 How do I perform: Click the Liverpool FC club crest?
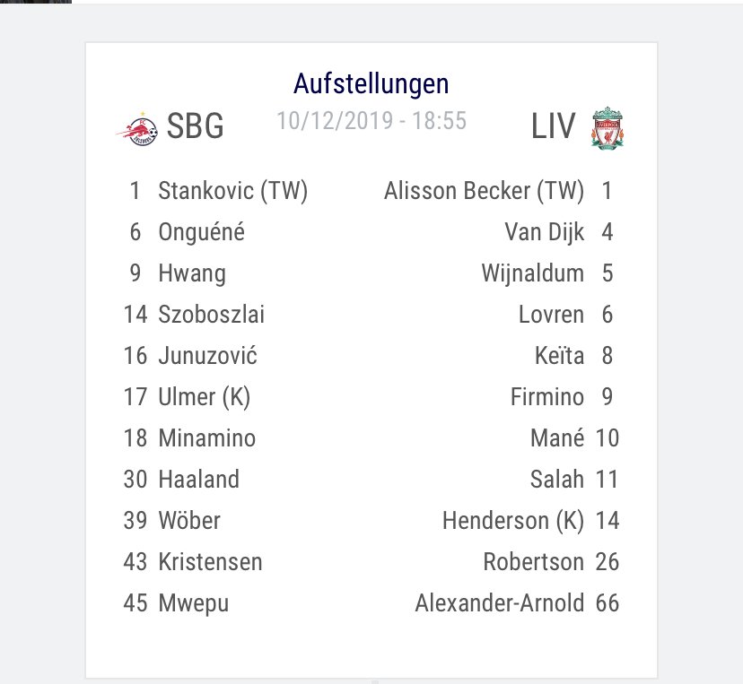point(608,128)
